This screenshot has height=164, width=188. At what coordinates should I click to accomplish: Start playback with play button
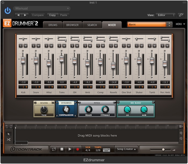click(70, 149)
